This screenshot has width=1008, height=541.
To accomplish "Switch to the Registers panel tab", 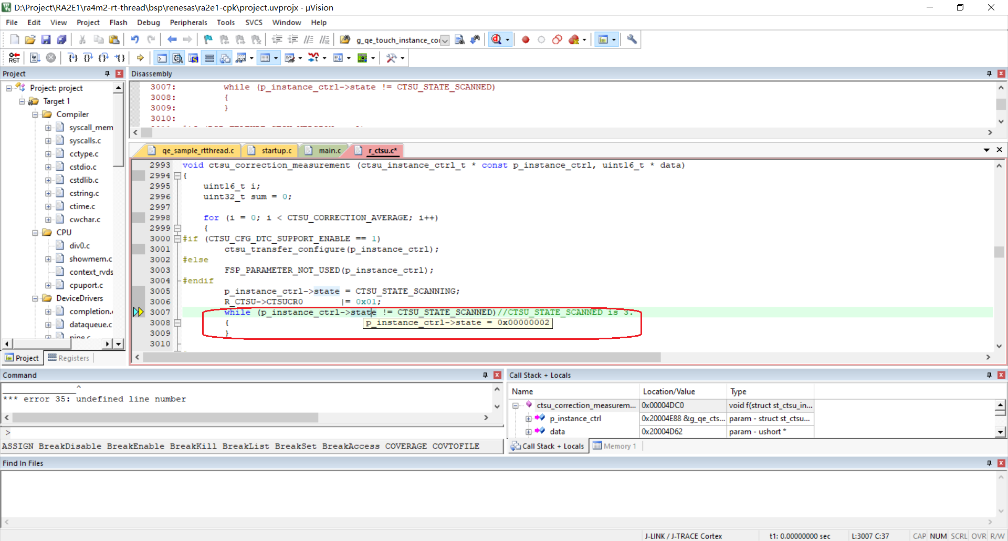I will [x=69, y=358].
